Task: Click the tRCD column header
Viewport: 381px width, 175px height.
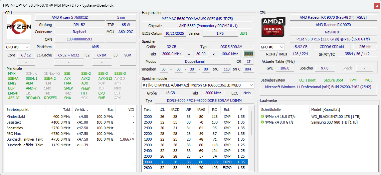Action: [175, 110]
